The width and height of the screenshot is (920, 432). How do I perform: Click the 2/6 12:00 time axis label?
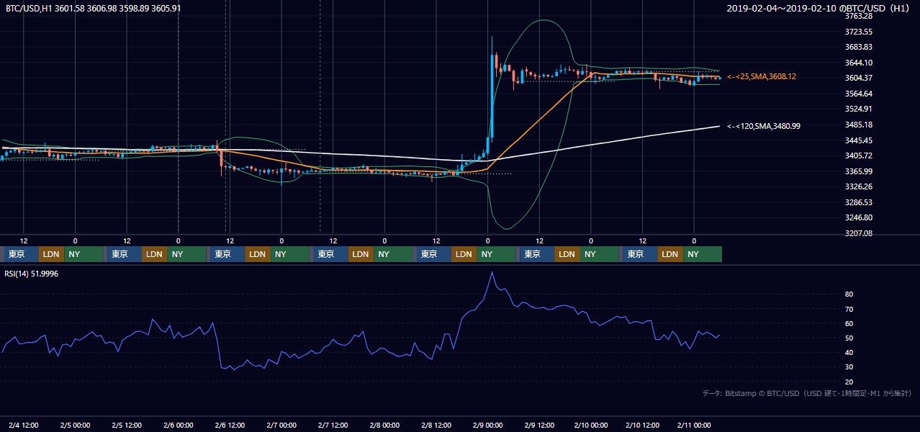230,425
